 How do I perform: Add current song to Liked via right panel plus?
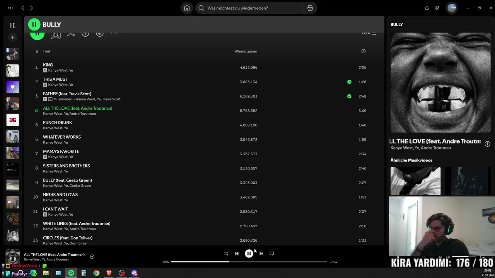[487, 144]
